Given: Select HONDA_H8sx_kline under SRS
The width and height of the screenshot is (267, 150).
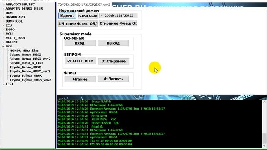Looking at the screenshot, I should tap(24, 50).
